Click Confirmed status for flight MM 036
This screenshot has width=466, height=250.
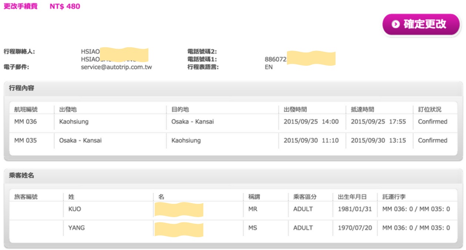432,121
